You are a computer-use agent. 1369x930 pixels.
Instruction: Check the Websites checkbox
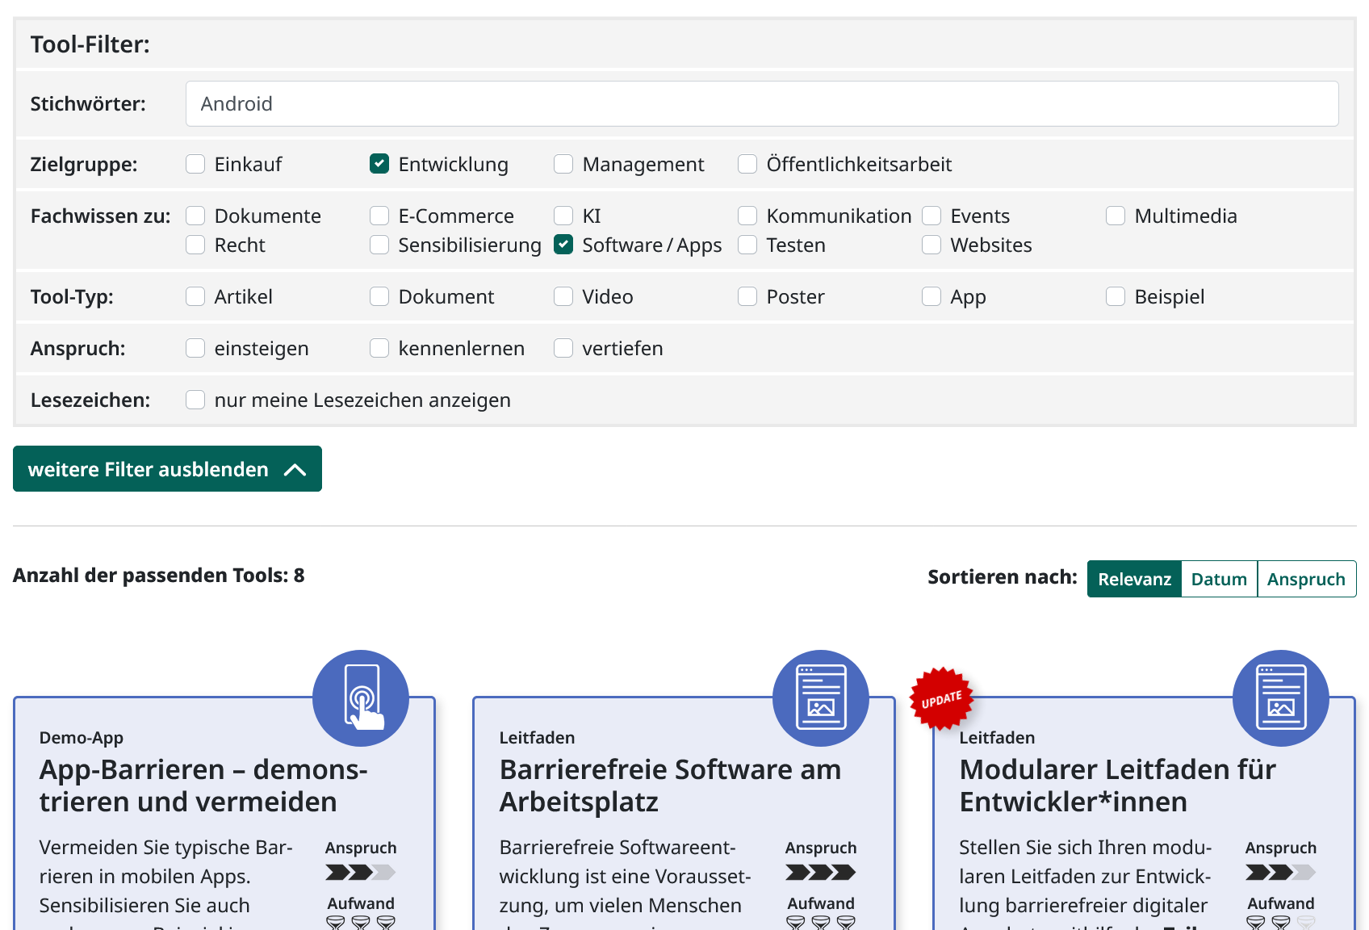click(x=932, y=245)
